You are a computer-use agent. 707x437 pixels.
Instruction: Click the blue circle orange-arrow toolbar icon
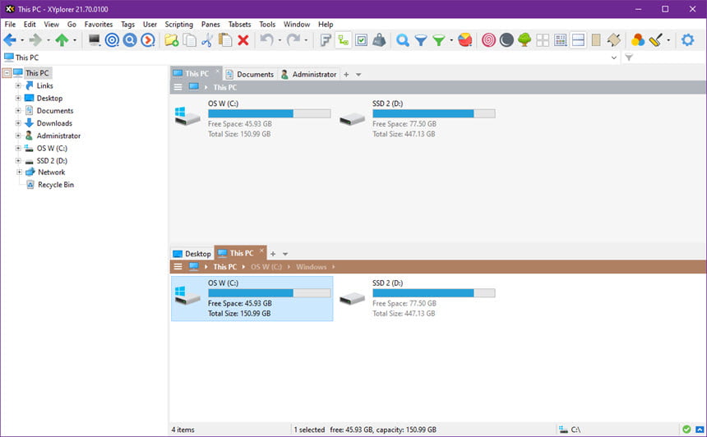[x=147, y=40]
